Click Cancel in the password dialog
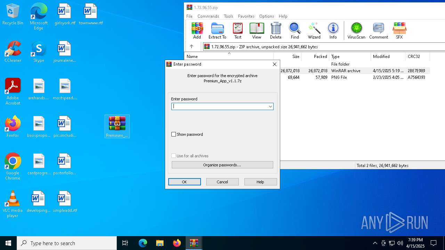Viewport: 445px width, 250px height. tap(222, 182)
